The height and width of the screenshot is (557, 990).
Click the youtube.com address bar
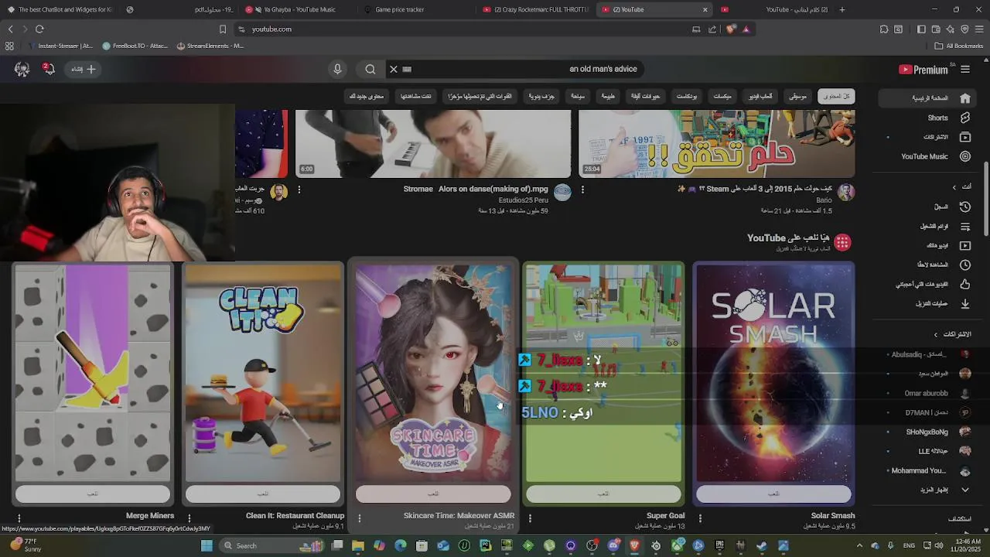pyautogui.click(x=464, y=29)
